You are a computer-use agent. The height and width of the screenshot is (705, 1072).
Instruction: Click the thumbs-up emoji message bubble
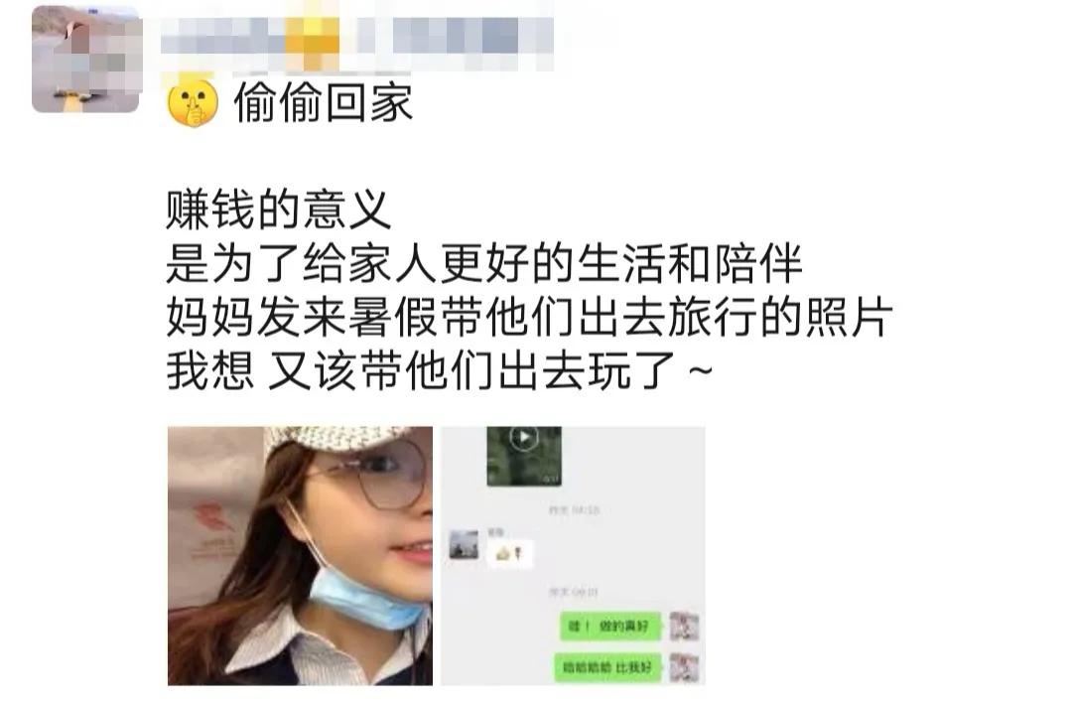(511, 554)
